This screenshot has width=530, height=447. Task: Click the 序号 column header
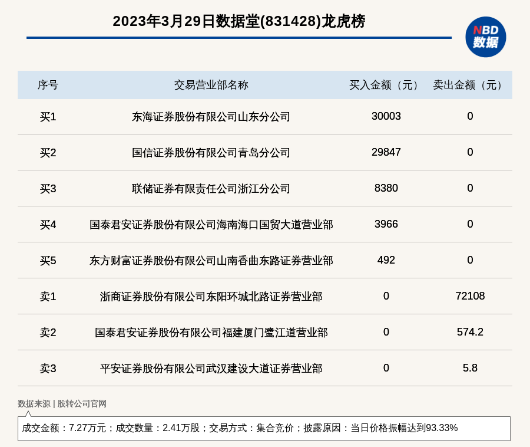coord(48,85)
